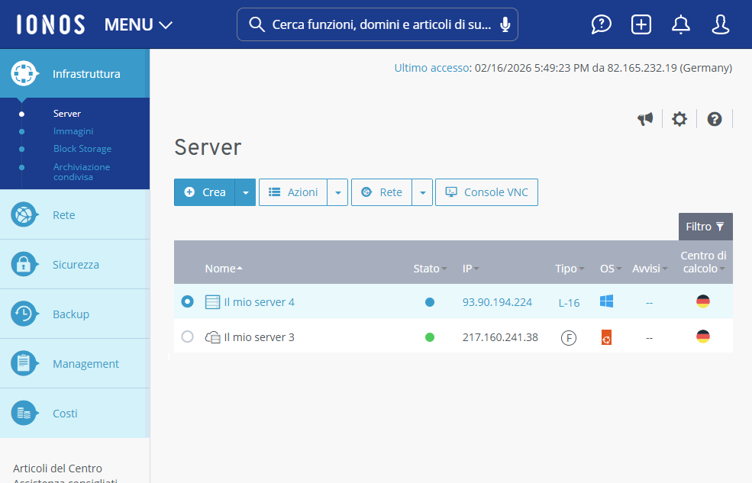The width and height of the screenshot is (752, 483).
Task: Click the account profile icon
Action: (721, 24)
